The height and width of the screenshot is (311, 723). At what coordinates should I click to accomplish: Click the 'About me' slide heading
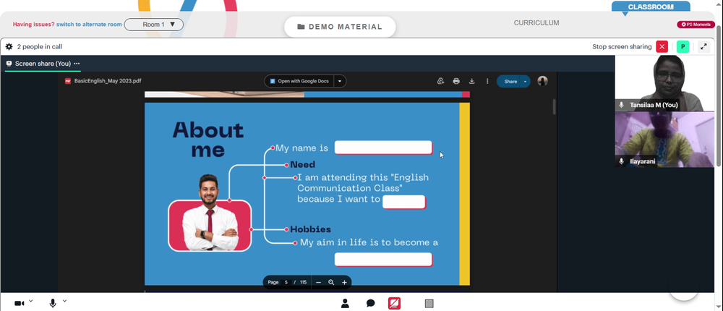(x=208, y=140)
